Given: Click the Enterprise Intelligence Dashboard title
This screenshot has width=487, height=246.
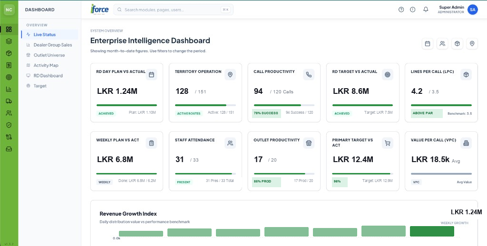Looking at the screenshot, I should click(150, 41).
